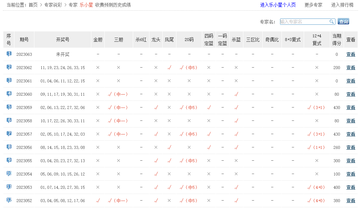This screenshot has width=361, height=208.
Task: Navigate to 首页 in breadcrumb
Action: (x=33, y=5)
